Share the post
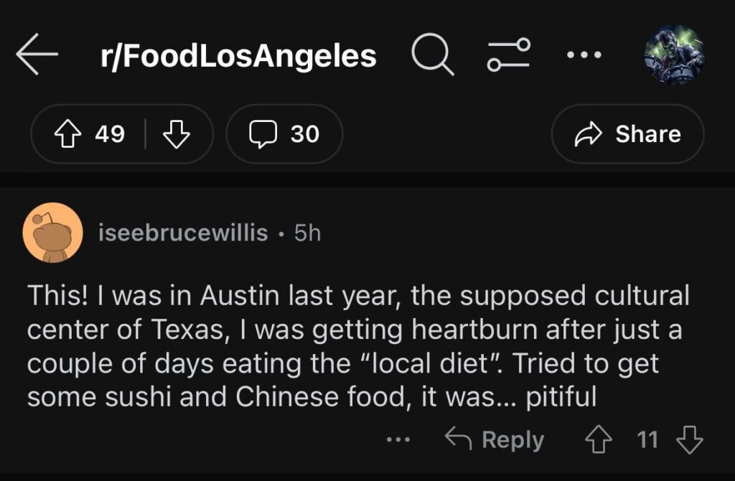The width and height of the screenshot is (735, 481). pyautogui.click(x=627, y=134)
